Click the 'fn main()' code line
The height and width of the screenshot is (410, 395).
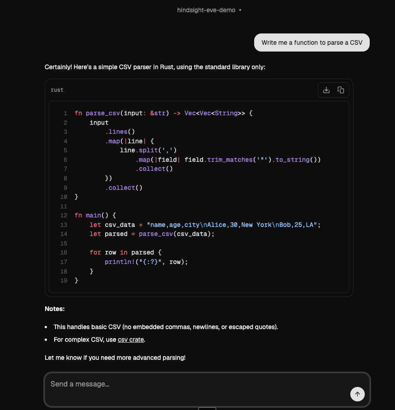(95, 216)
